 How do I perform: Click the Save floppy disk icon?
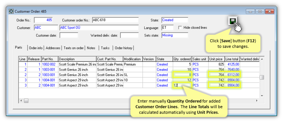233,22
